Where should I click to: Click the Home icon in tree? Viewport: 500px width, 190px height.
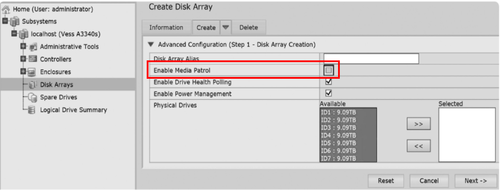6,9
